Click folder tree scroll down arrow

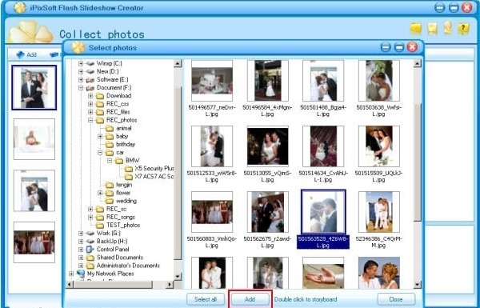click(x=178, y=277)
